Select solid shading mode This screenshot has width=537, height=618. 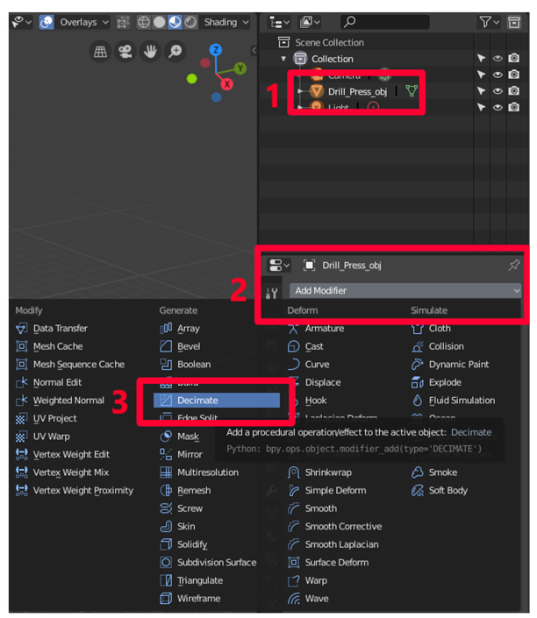pyautogui.click(x=159, y=23)
